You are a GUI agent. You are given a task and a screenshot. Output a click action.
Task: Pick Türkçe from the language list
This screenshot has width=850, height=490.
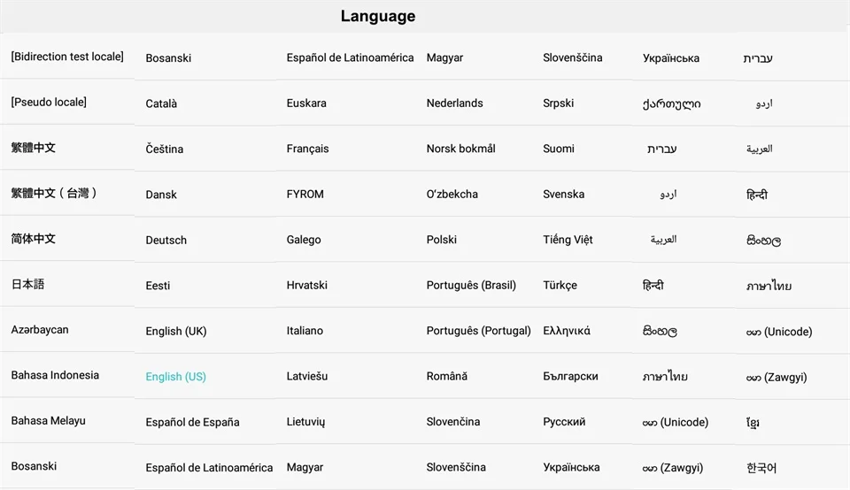point(560,286)
